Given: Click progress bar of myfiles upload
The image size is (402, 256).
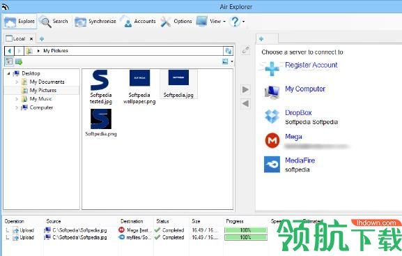Looking at the screenshot, I should 246,237.
